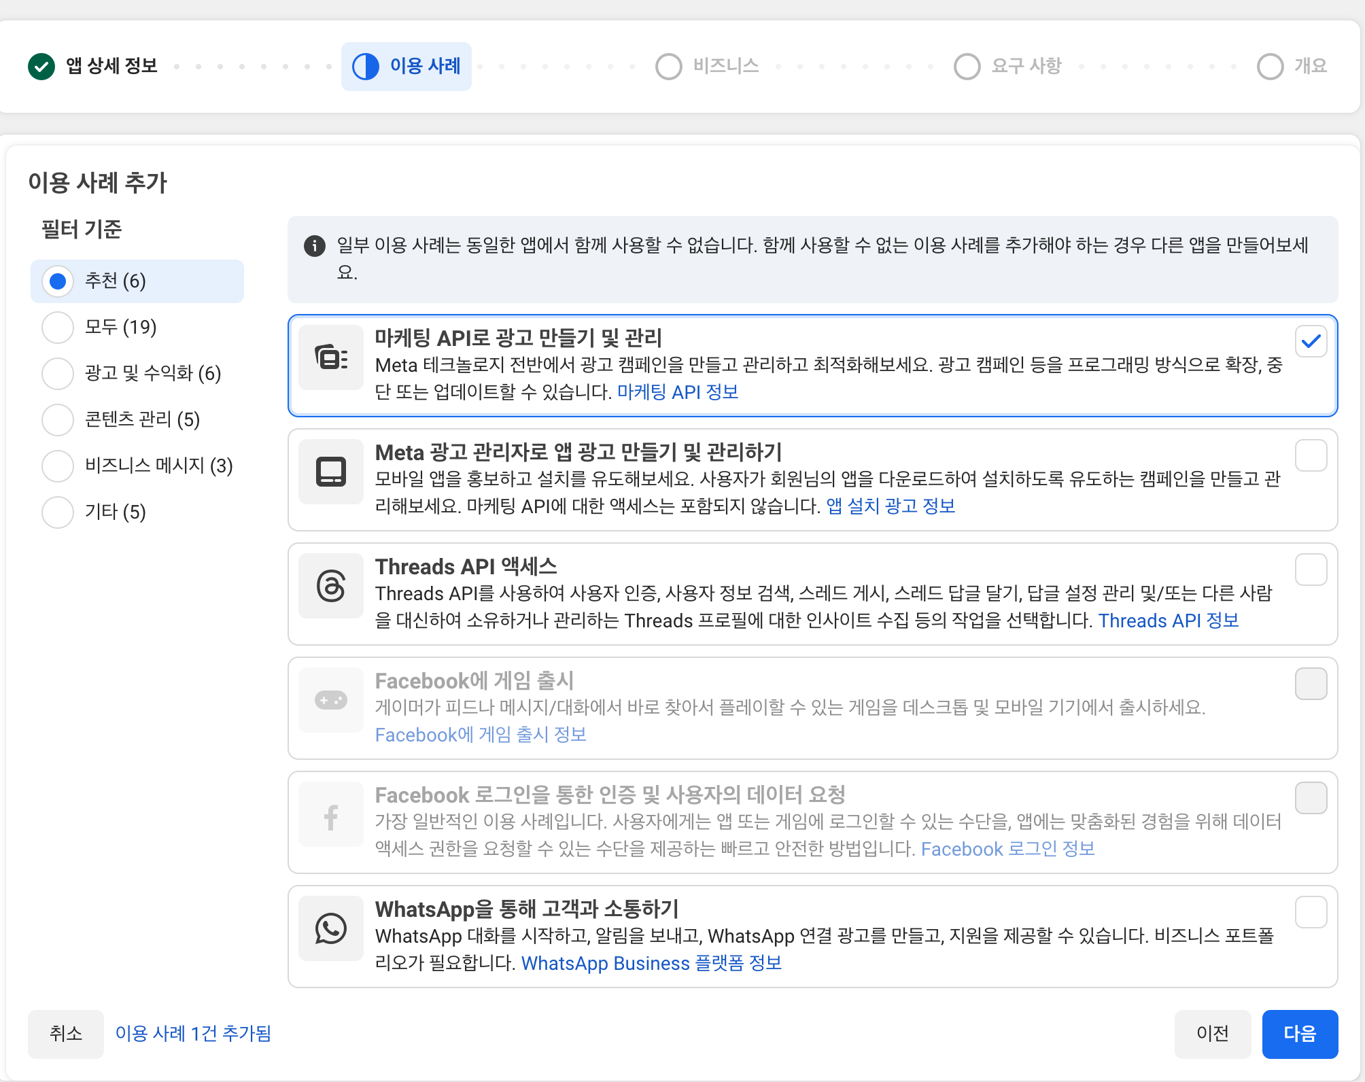Click the half-filled 이용 사례 step icon

coord(366,66)
